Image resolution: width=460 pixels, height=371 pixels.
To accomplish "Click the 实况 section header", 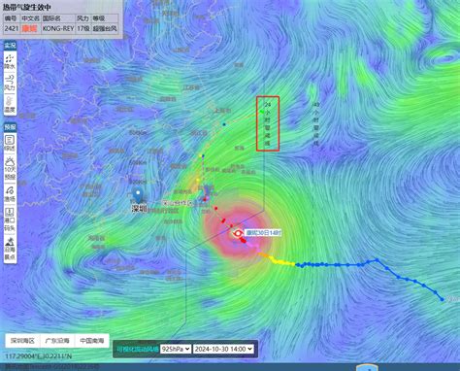I will pyautogui.click(x=10, y=46).
